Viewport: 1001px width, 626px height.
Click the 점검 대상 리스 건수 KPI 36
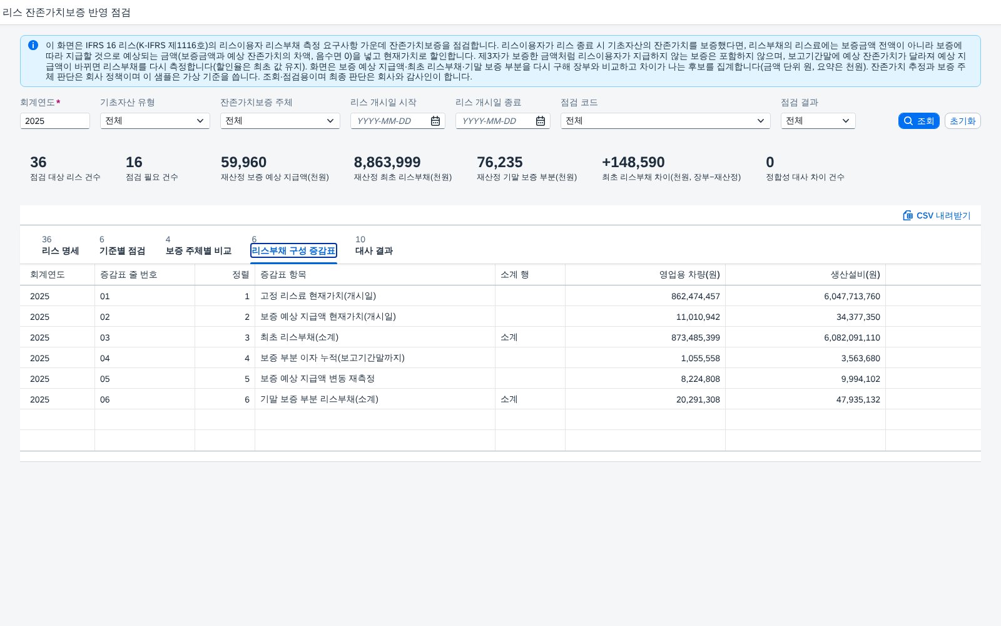[65, 168]
